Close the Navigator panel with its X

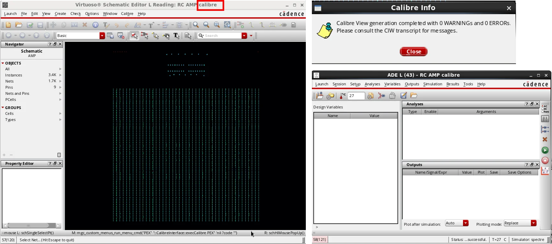pos(60,44)
